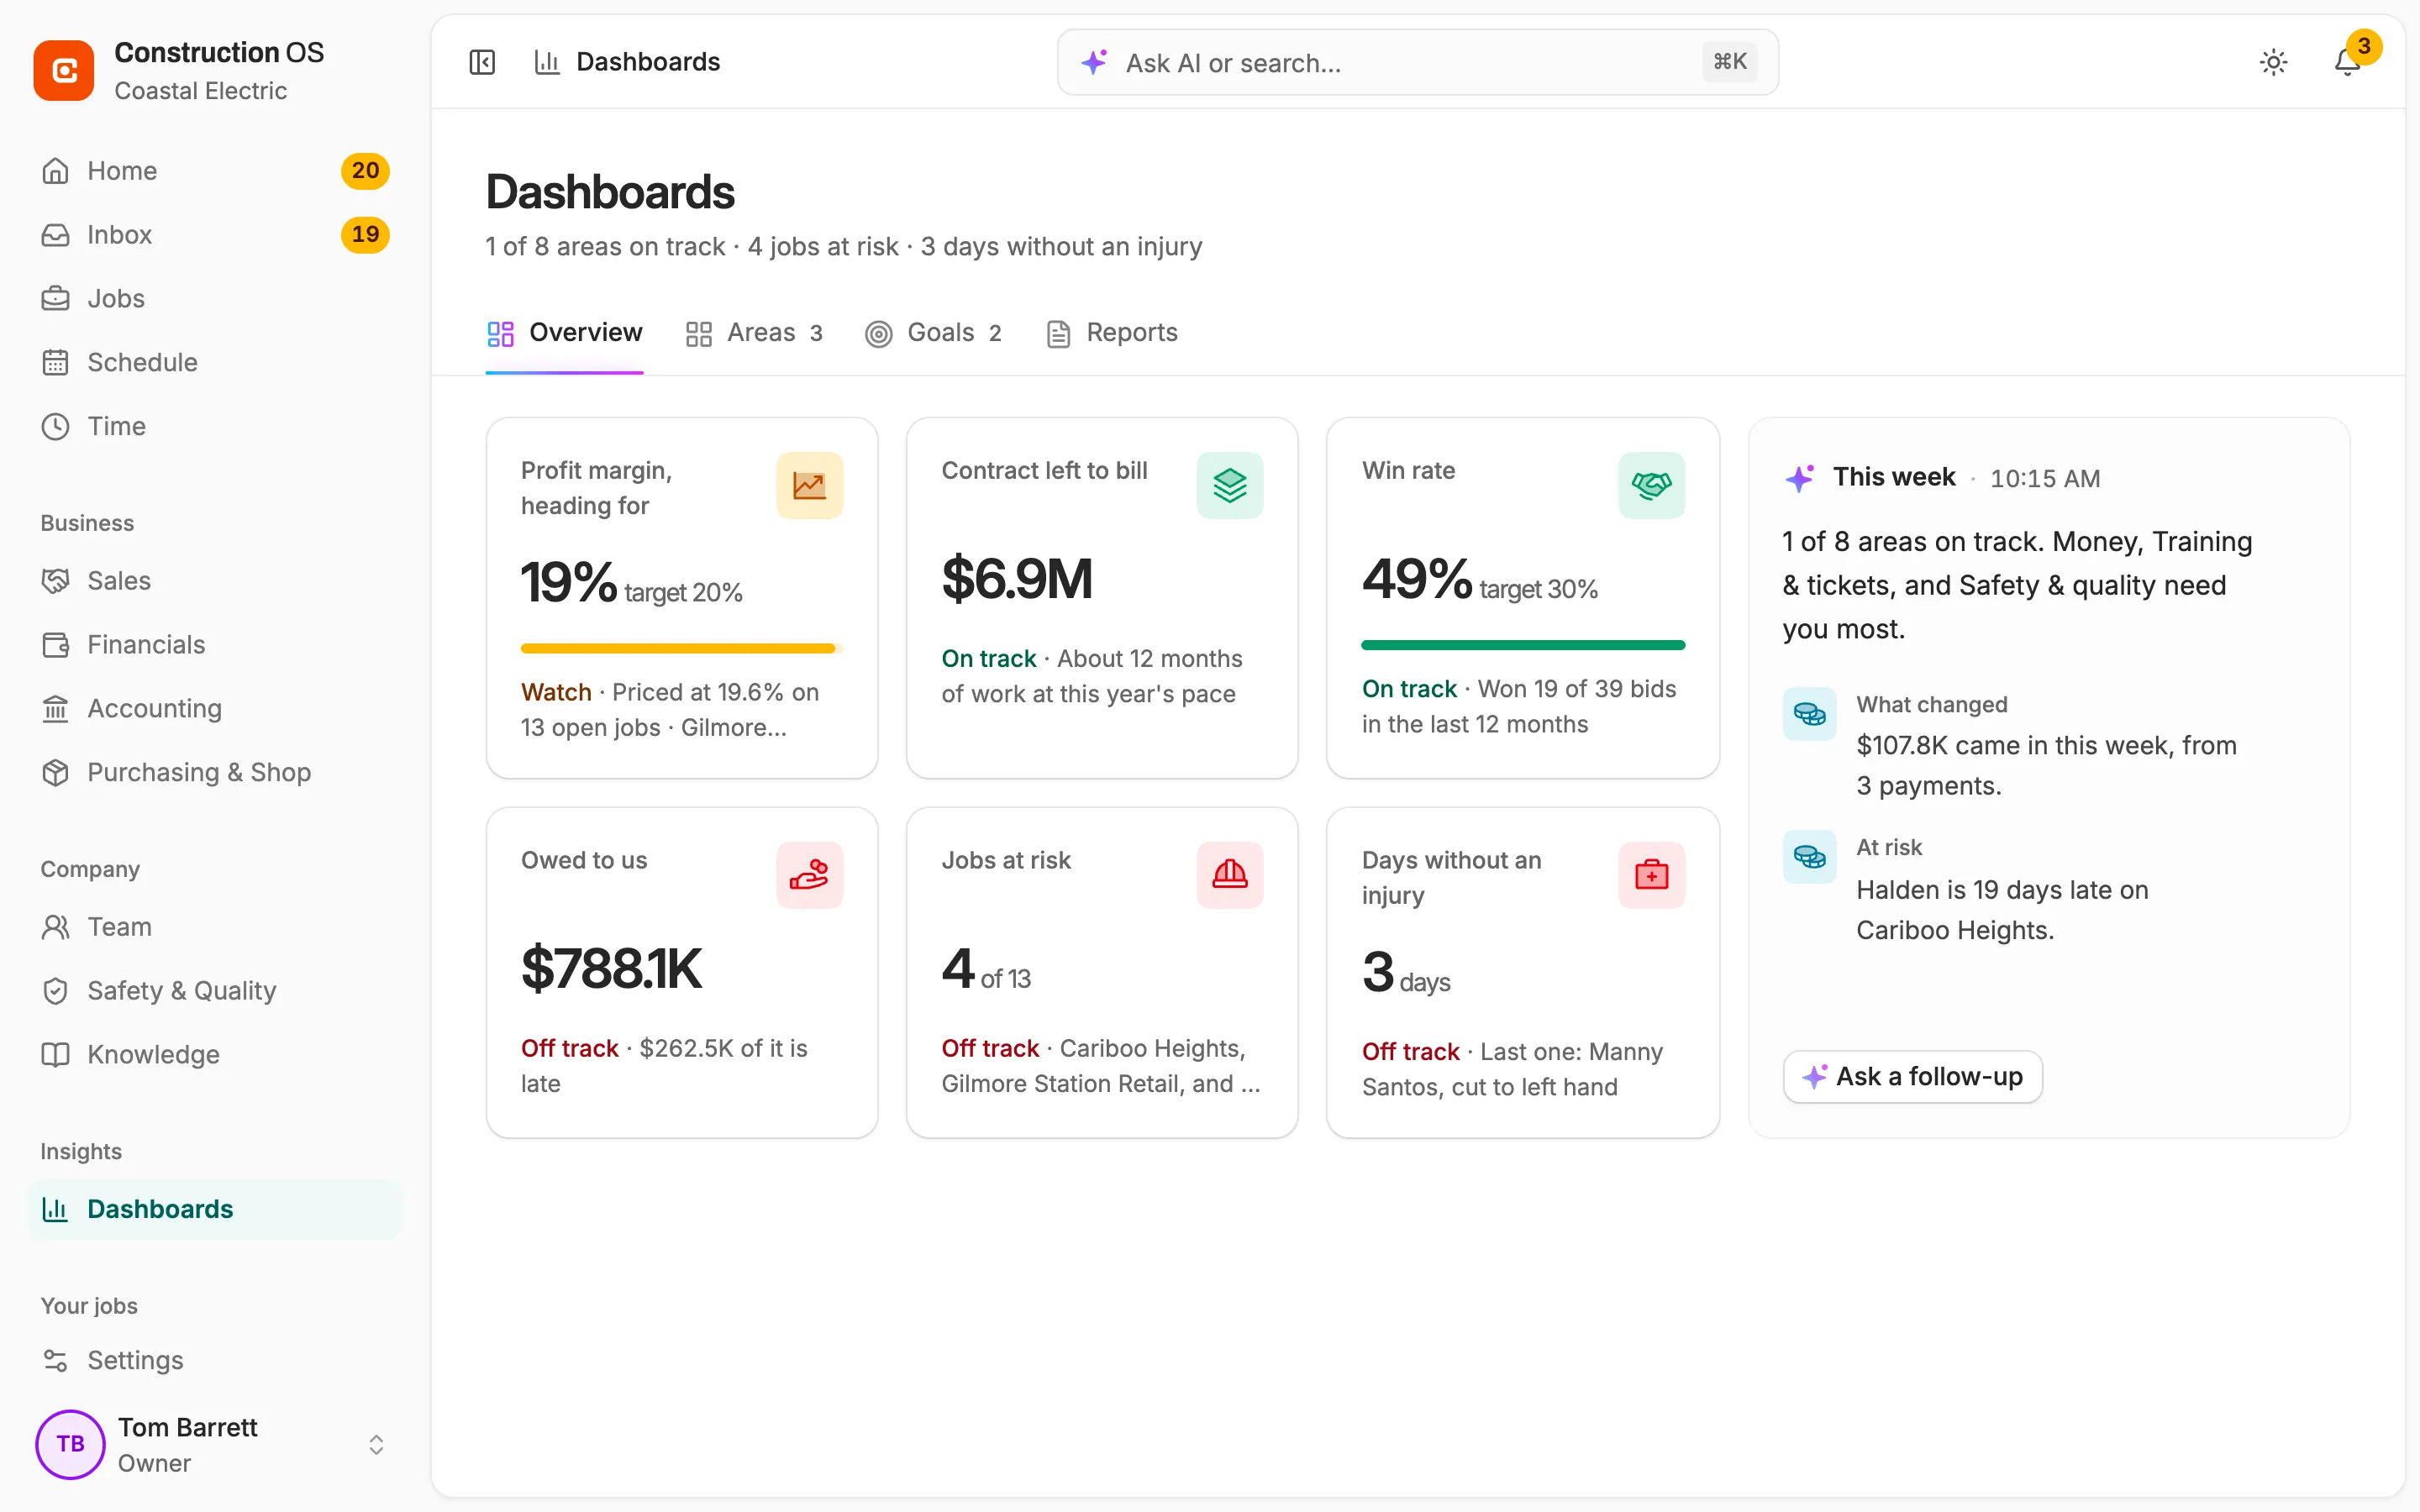Click the TB user avatar
This screenshot has width=2420, height=1512.
click(x=70, y=1445)
